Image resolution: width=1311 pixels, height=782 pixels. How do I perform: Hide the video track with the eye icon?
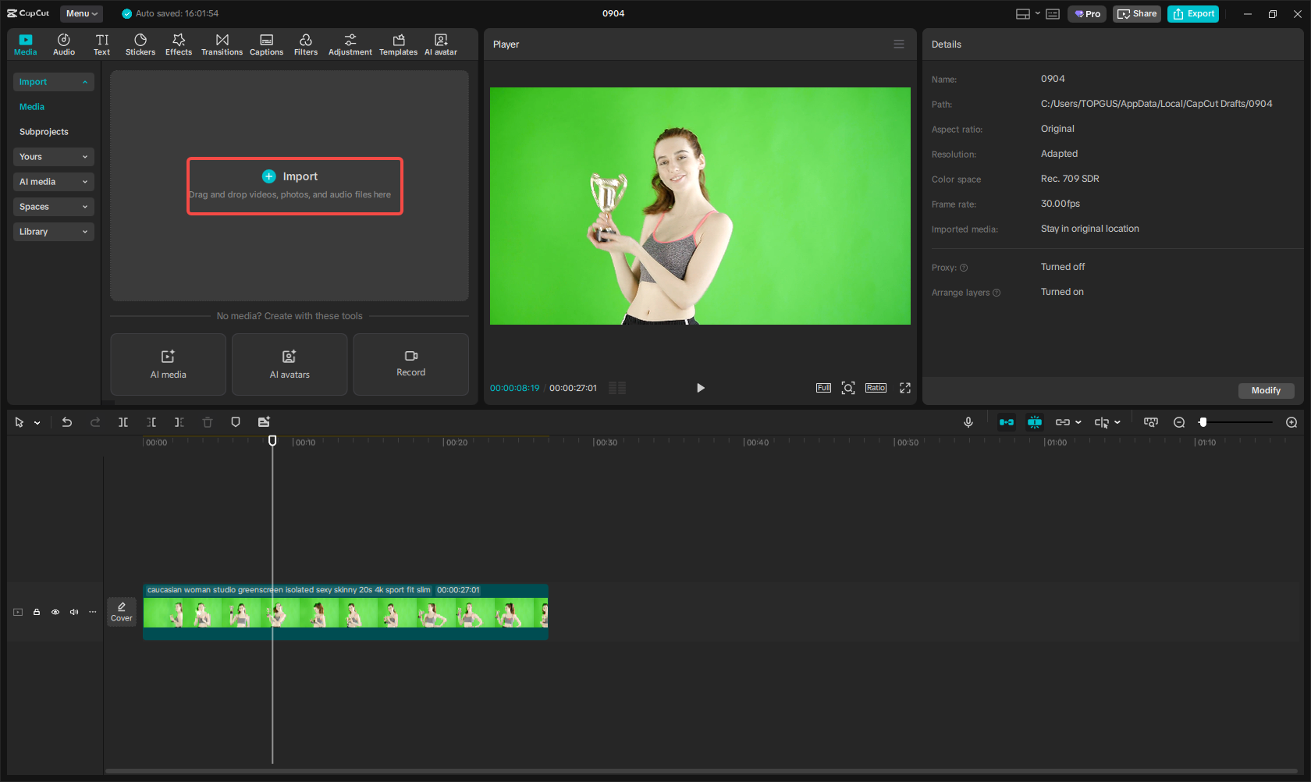[x=55, y=612]
